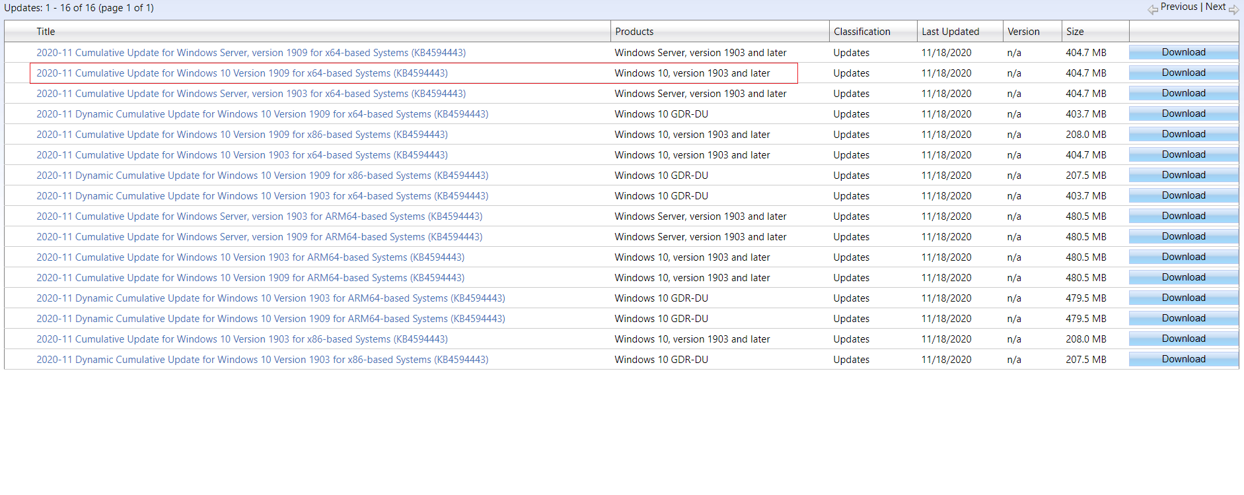Go to the Next page link
The image size is (1244, 495).
point(1215,7)
